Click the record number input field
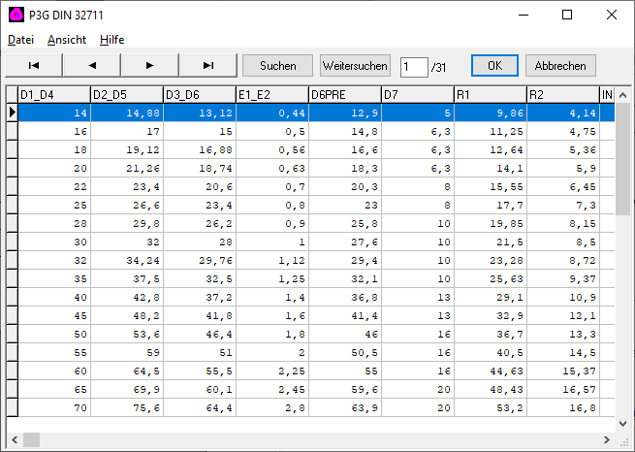Screen dimensions: 635x452 click(x=413, y=66)
